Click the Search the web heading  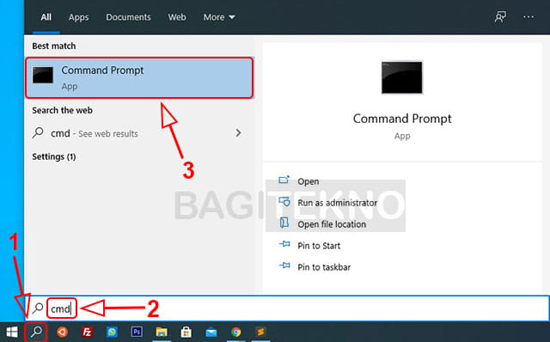[x=63, y=110]
